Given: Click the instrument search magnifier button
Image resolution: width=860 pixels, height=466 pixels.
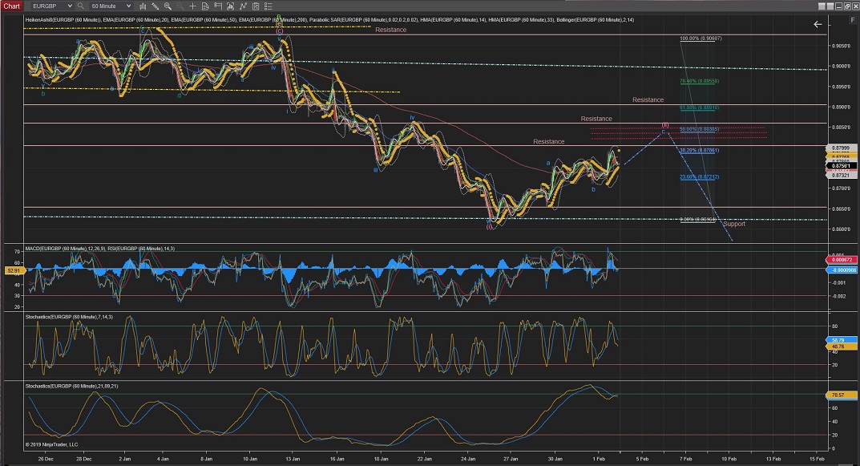Looking at the screenshot, I should (80, 6).
